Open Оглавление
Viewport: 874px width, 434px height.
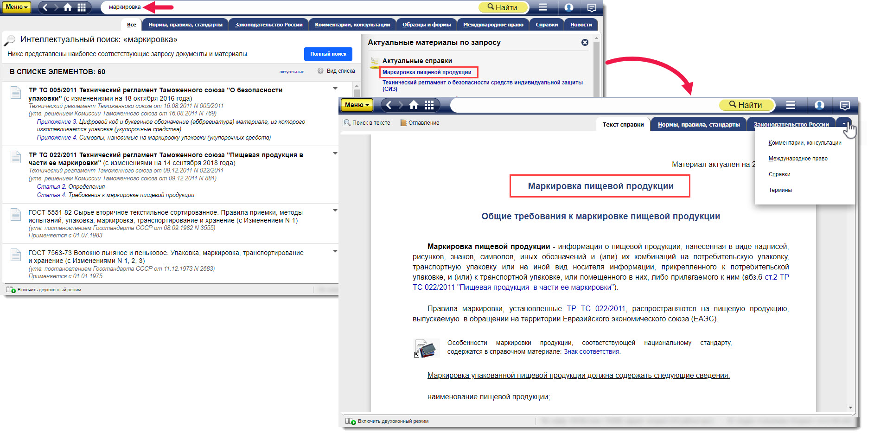tap(420, 123)
